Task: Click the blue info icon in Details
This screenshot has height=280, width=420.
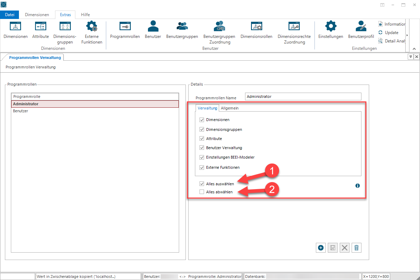Action: click(358, 186)
